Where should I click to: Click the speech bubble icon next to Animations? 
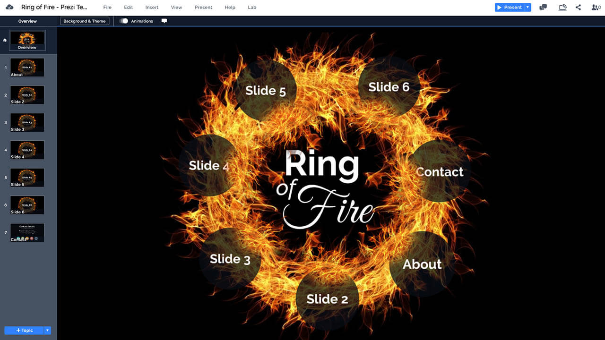pos(164,21)
